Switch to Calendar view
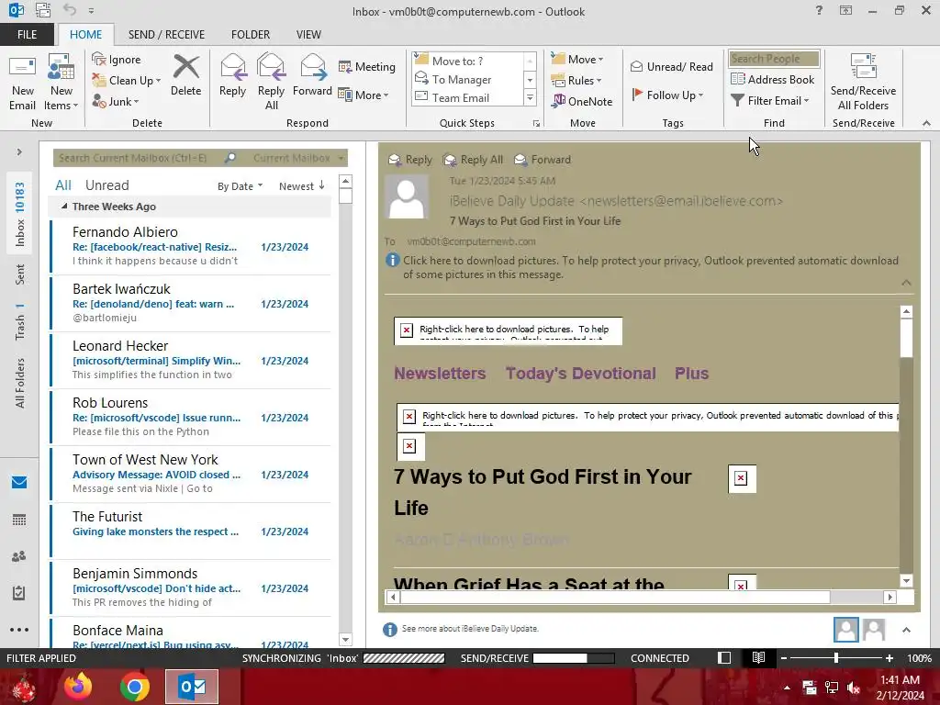The image size is (940, 705). coord(19,520)
